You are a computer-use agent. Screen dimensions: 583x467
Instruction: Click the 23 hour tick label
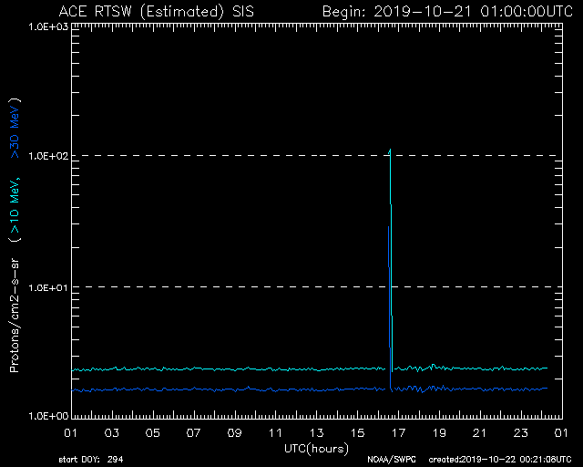pos(520,432)
